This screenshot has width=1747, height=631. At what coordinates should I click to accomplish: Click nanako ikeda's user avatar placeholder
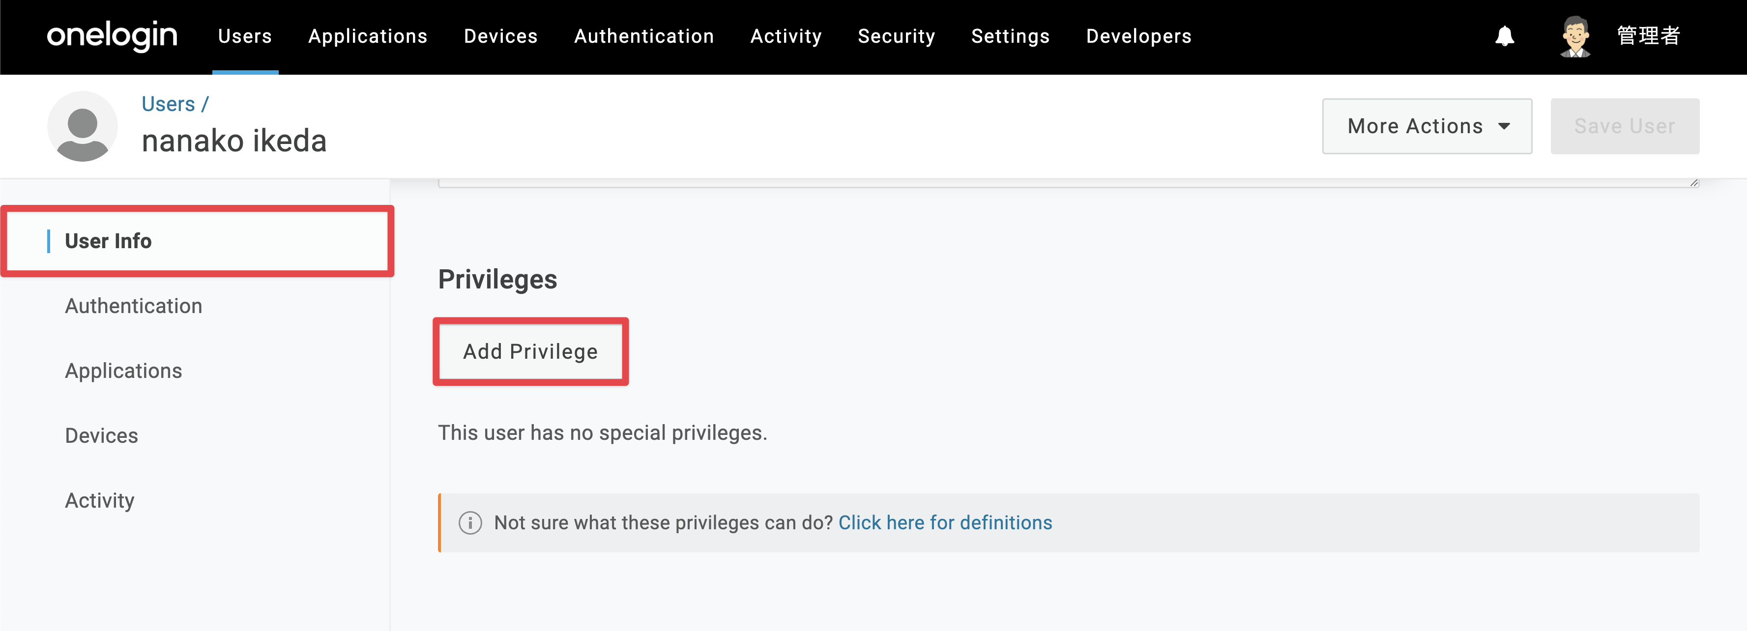[83, 126]
